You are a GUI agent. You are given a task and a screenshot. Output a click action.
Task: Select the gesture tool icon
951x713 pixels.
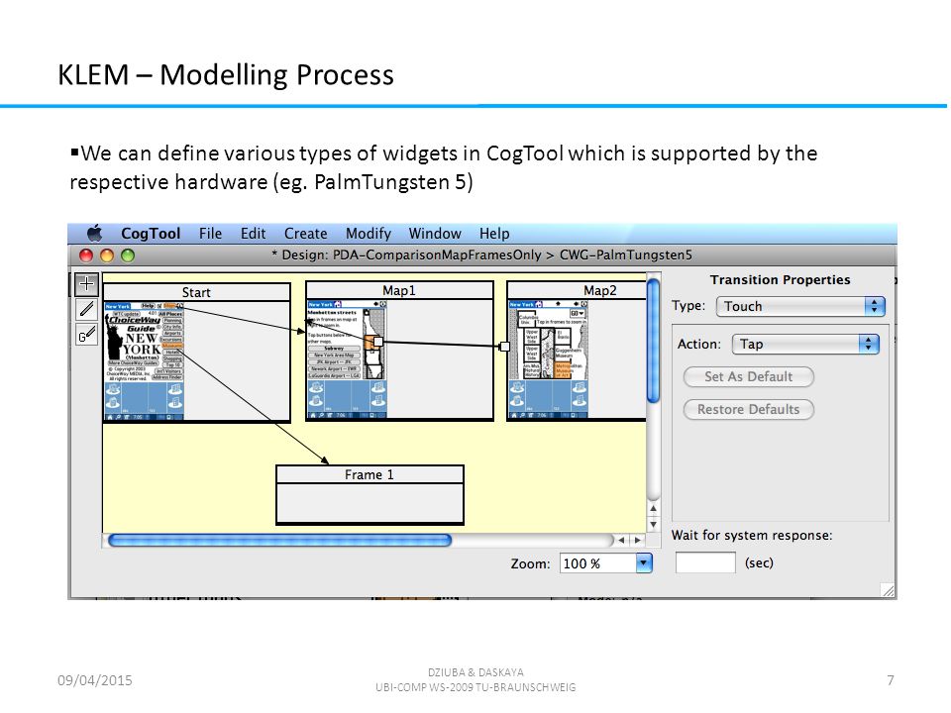pos(87,334)
